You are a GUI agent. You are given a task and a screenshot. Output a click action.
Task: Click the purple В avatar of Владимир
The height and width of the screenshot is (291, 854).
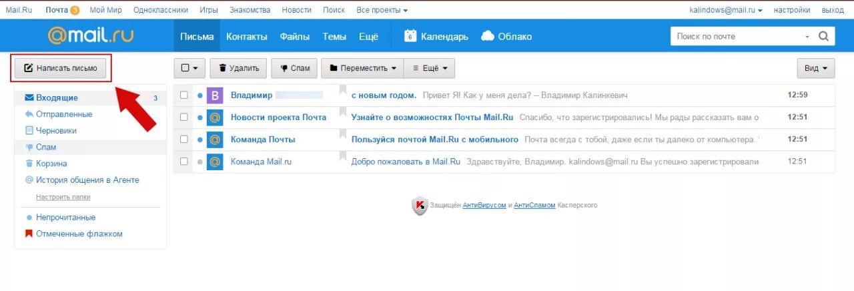(215, 95)
